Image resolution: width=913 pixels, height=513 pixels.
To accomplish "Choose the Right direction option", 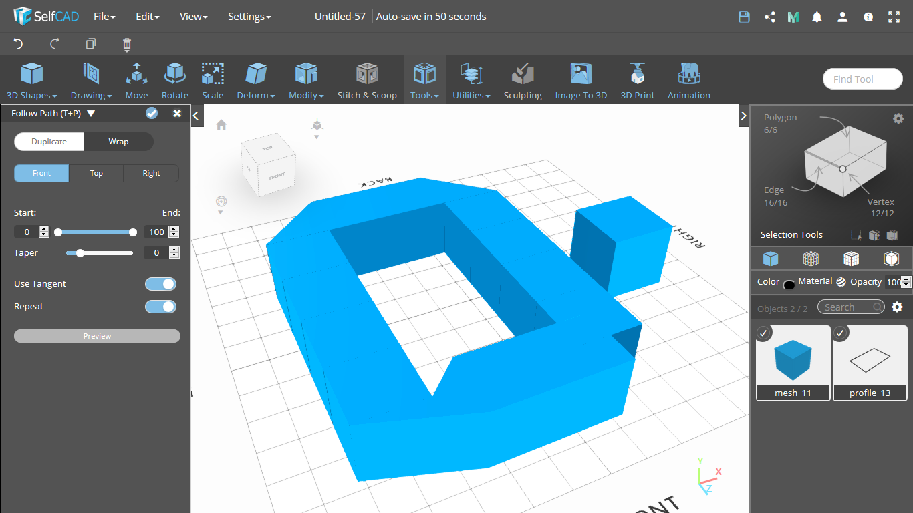I will [x=151, y=173].
